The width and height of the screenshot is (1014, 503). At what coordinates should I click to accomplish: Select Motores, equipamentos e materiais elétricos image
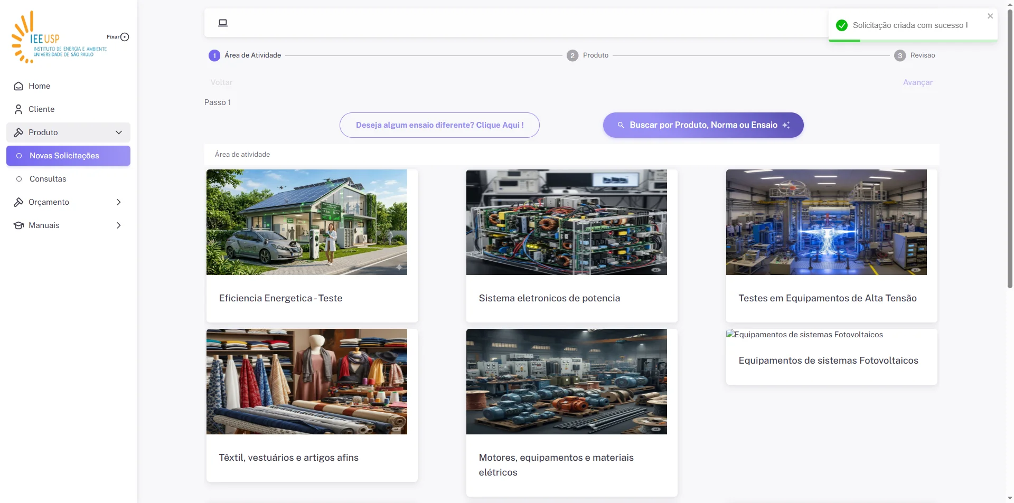click(x=567, y=382)
